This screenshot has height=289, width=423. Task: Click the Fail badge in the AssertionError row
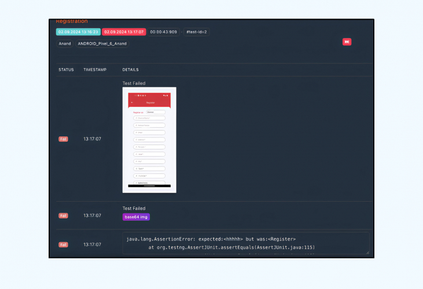63,244
